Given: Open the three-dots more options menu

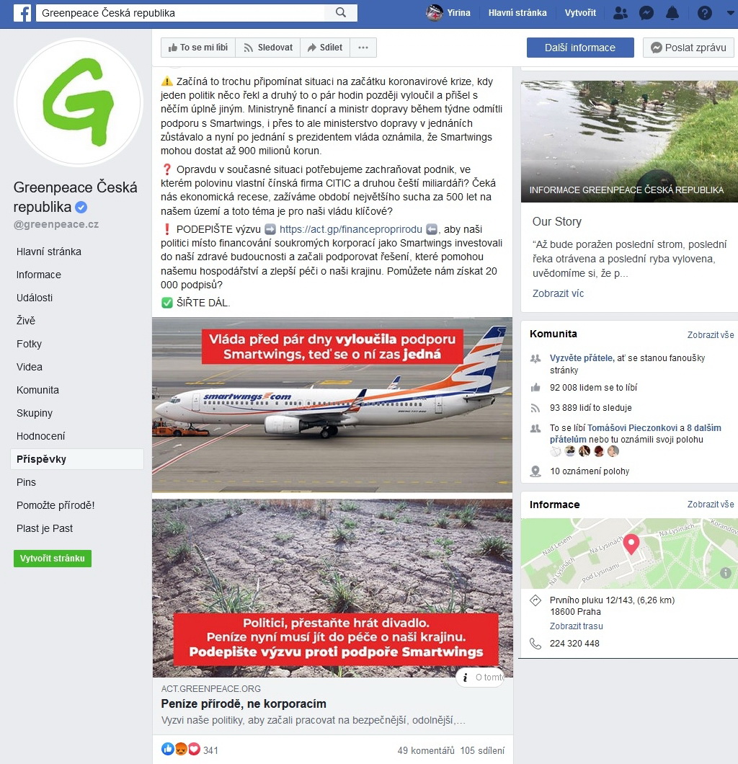Looking at the screenshot, I should (x=363, y=48).
